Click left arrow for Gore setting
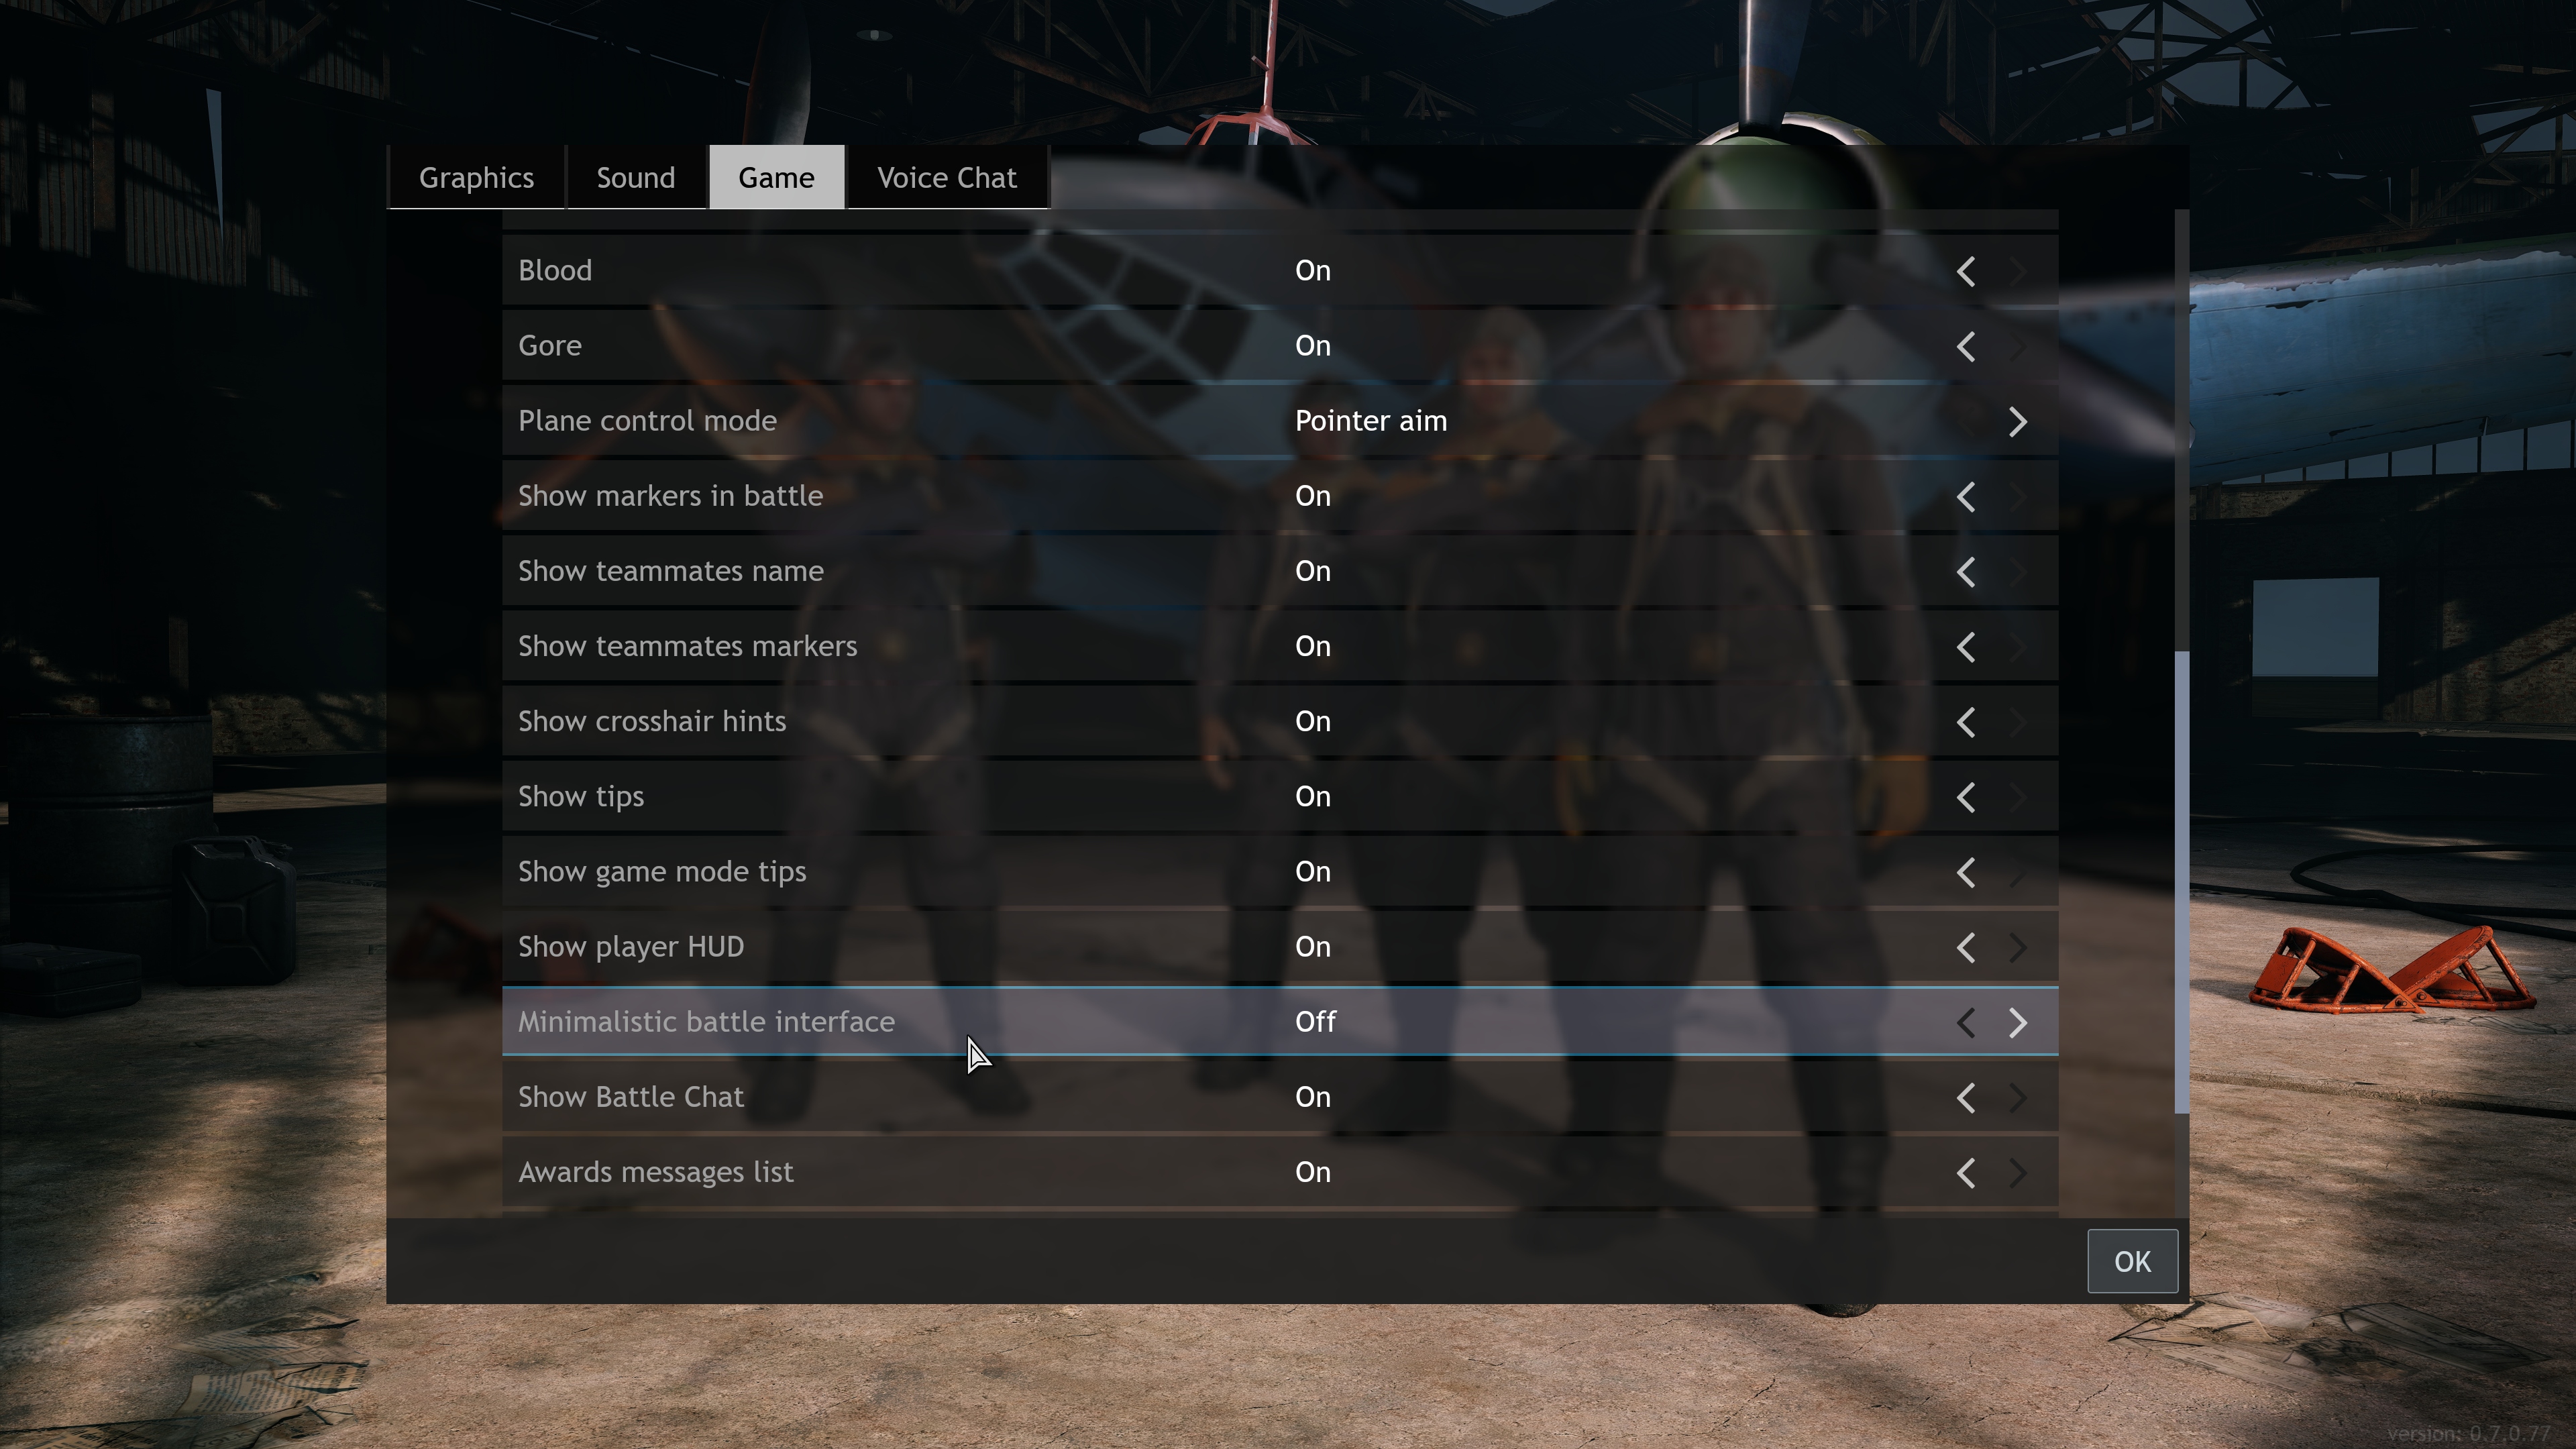Image resolution: width=2576 pixels, height=1449 pixels. point(1966,346)
